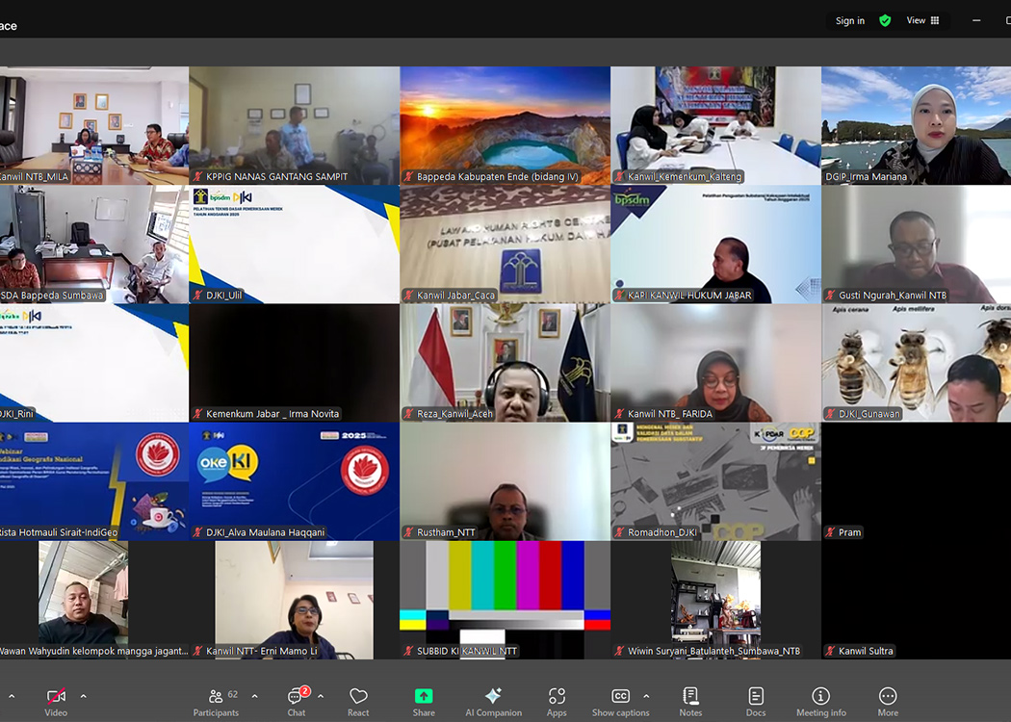Expand the arrow next to Participants
The height and width of the screenshot is (722, 1011).
pyautogui.click(x=254, y=696)
